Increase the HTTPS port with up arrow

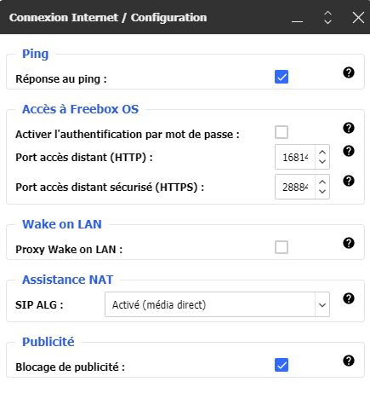(322, 182)
